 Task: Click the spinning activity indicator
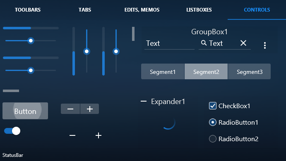(169, 123)
